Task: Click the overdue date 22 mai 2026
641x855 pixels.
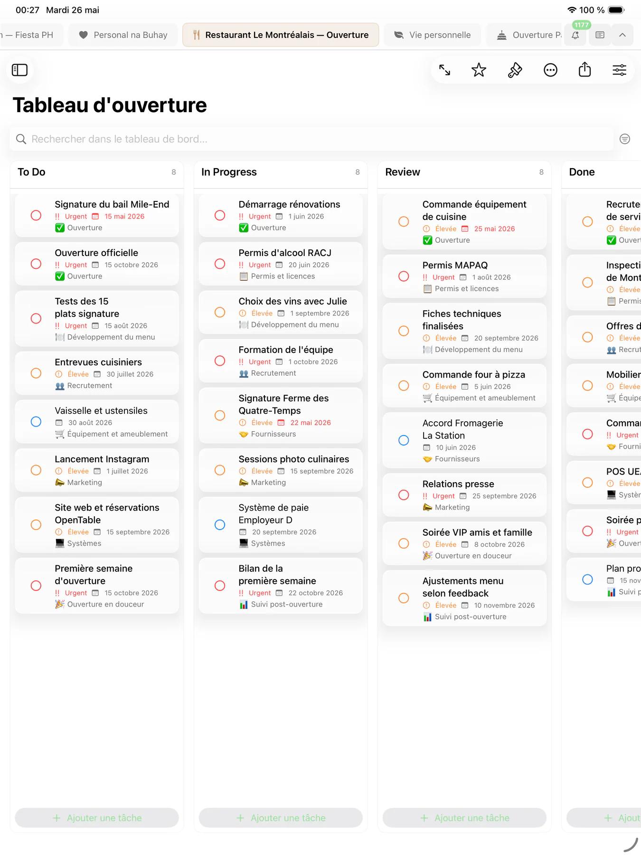Action: click(311, 423)
